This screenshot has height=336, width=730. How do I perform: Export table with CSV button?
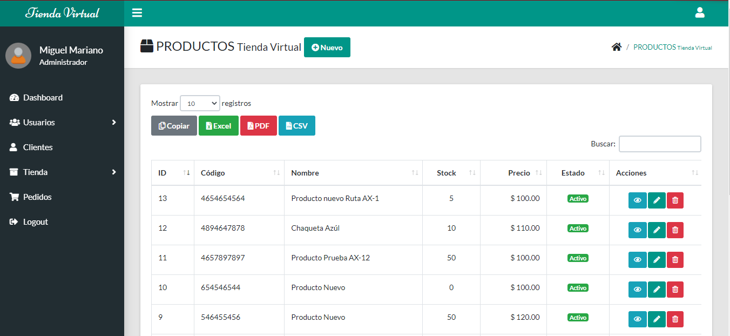297,125
